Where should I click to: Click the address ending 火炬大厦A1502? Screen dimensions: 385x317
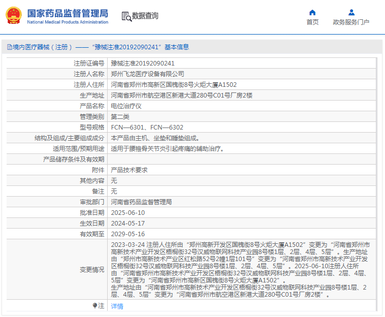coord(174,85)
